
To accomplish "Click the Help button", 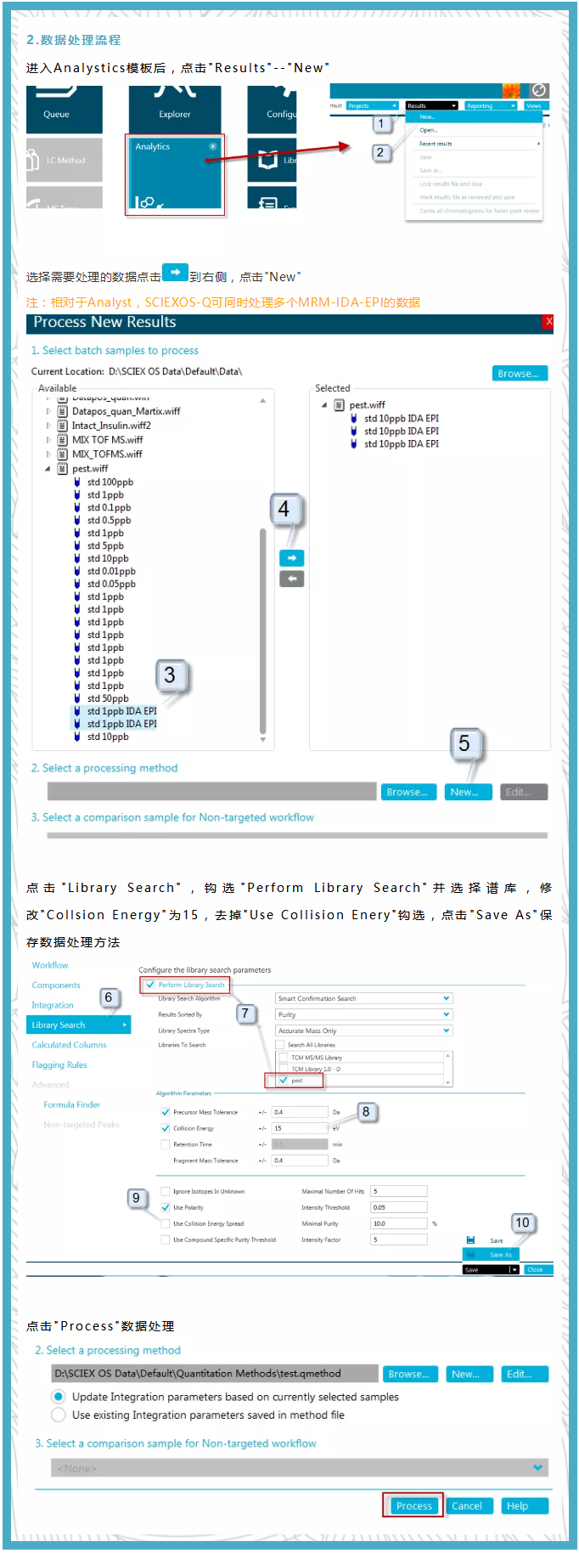I will [524, 1505].
